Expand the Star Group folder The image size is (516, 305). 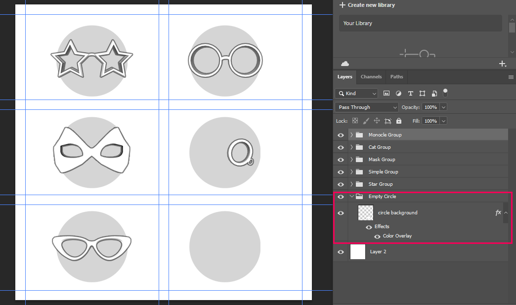coord(351,184)
